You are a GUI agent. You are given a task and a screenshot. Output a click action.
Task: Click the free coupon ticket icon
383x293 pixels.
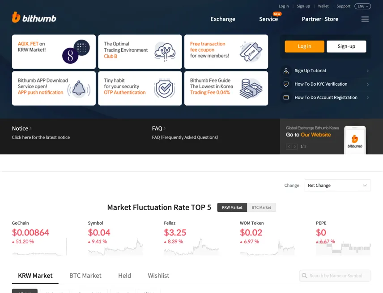(251, 52)
